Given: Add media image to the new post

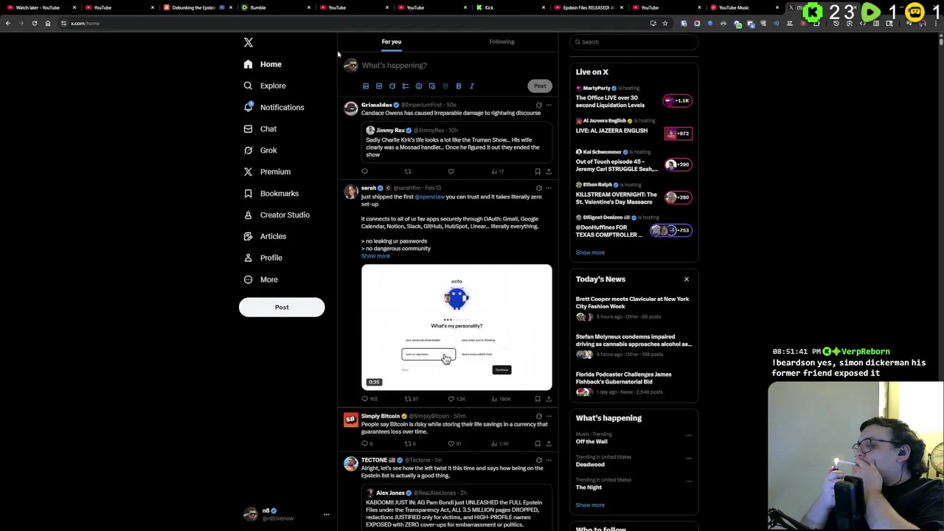Looking at the screenshot, I should tap(366, 86).
